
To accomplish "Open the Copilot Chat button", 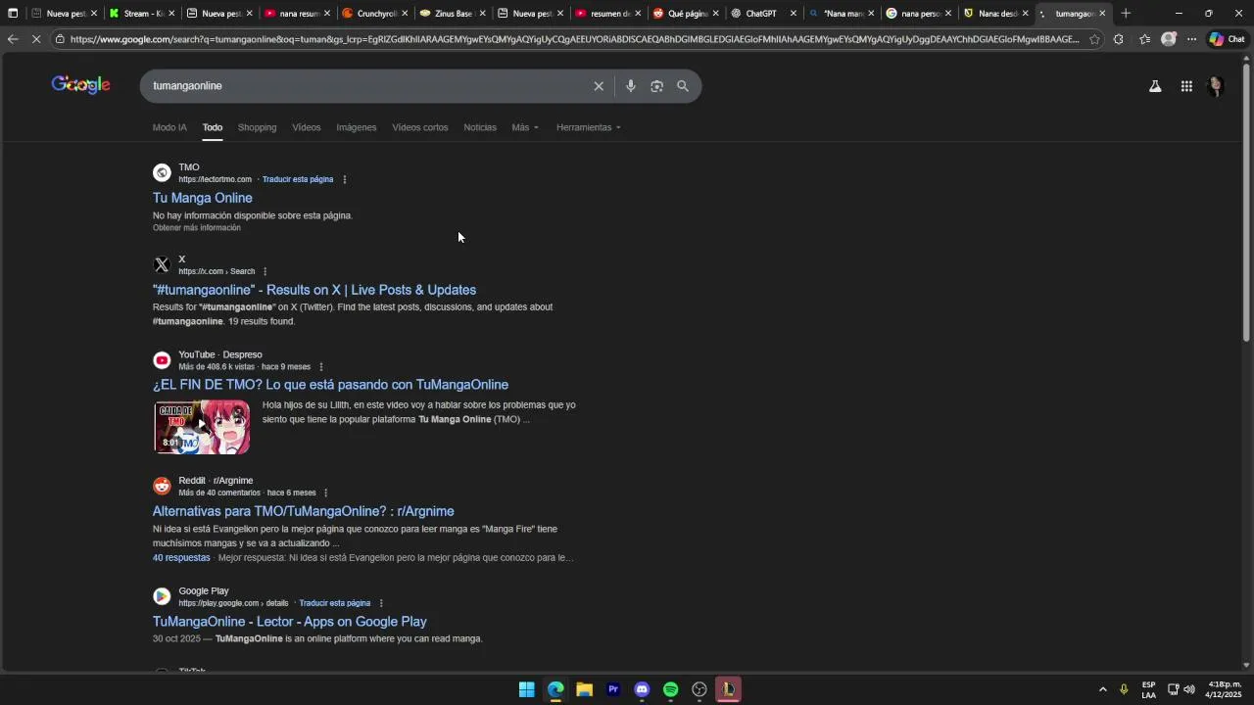I will (1227, 39).
